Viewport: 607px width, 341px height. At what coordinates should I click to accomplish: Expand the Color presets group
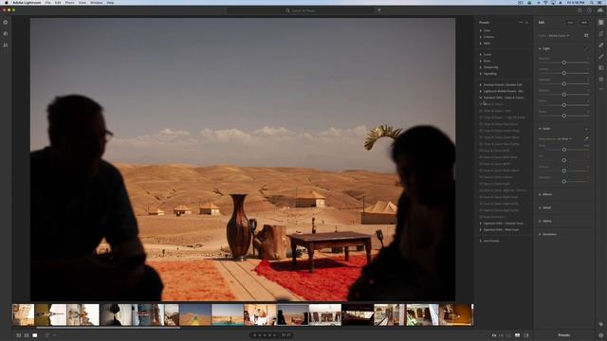point(486,30)
